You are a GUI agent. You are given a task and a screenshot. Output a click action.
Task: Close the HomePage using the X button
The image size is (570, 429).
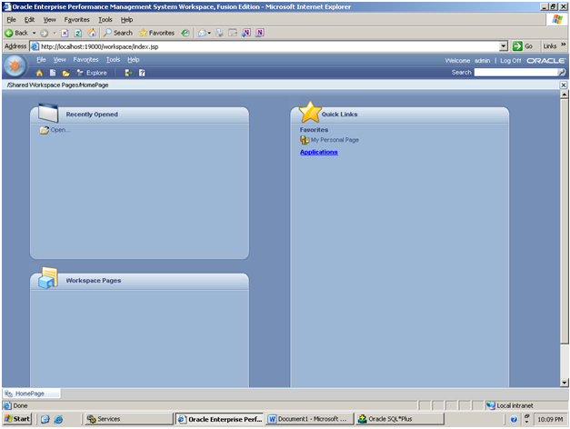click(x=564, y=85)
